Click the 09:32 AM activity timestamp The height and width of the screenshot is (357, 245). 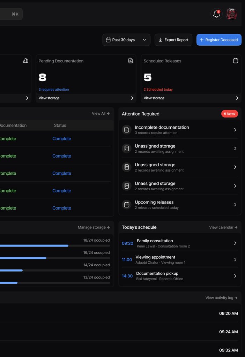tap(229, 350)
